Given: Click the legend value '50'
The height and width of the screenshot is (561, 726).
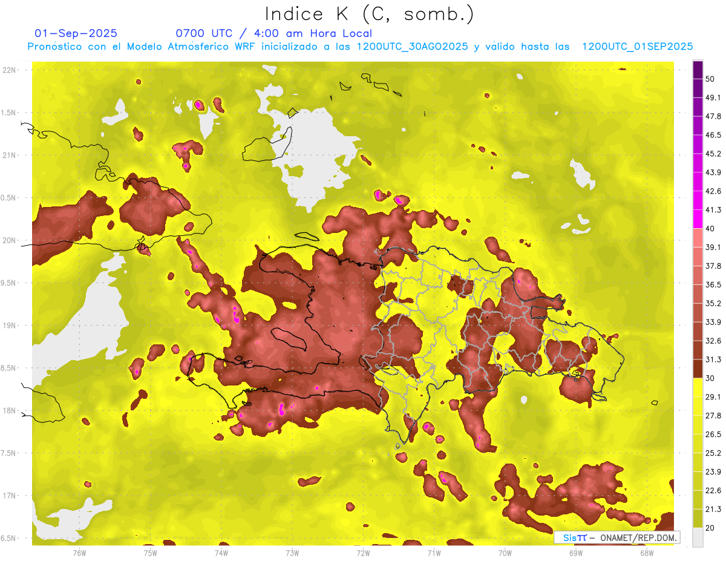Looking at the screenshot, I should click(x=710, y=79).
